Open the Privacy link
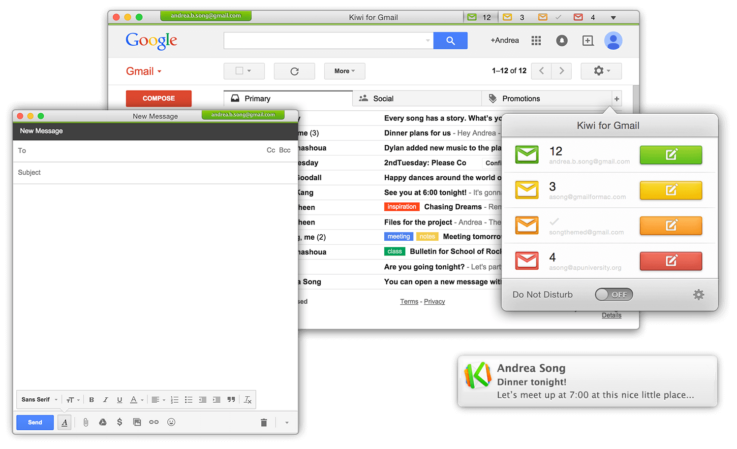 [x=434, y=301]
